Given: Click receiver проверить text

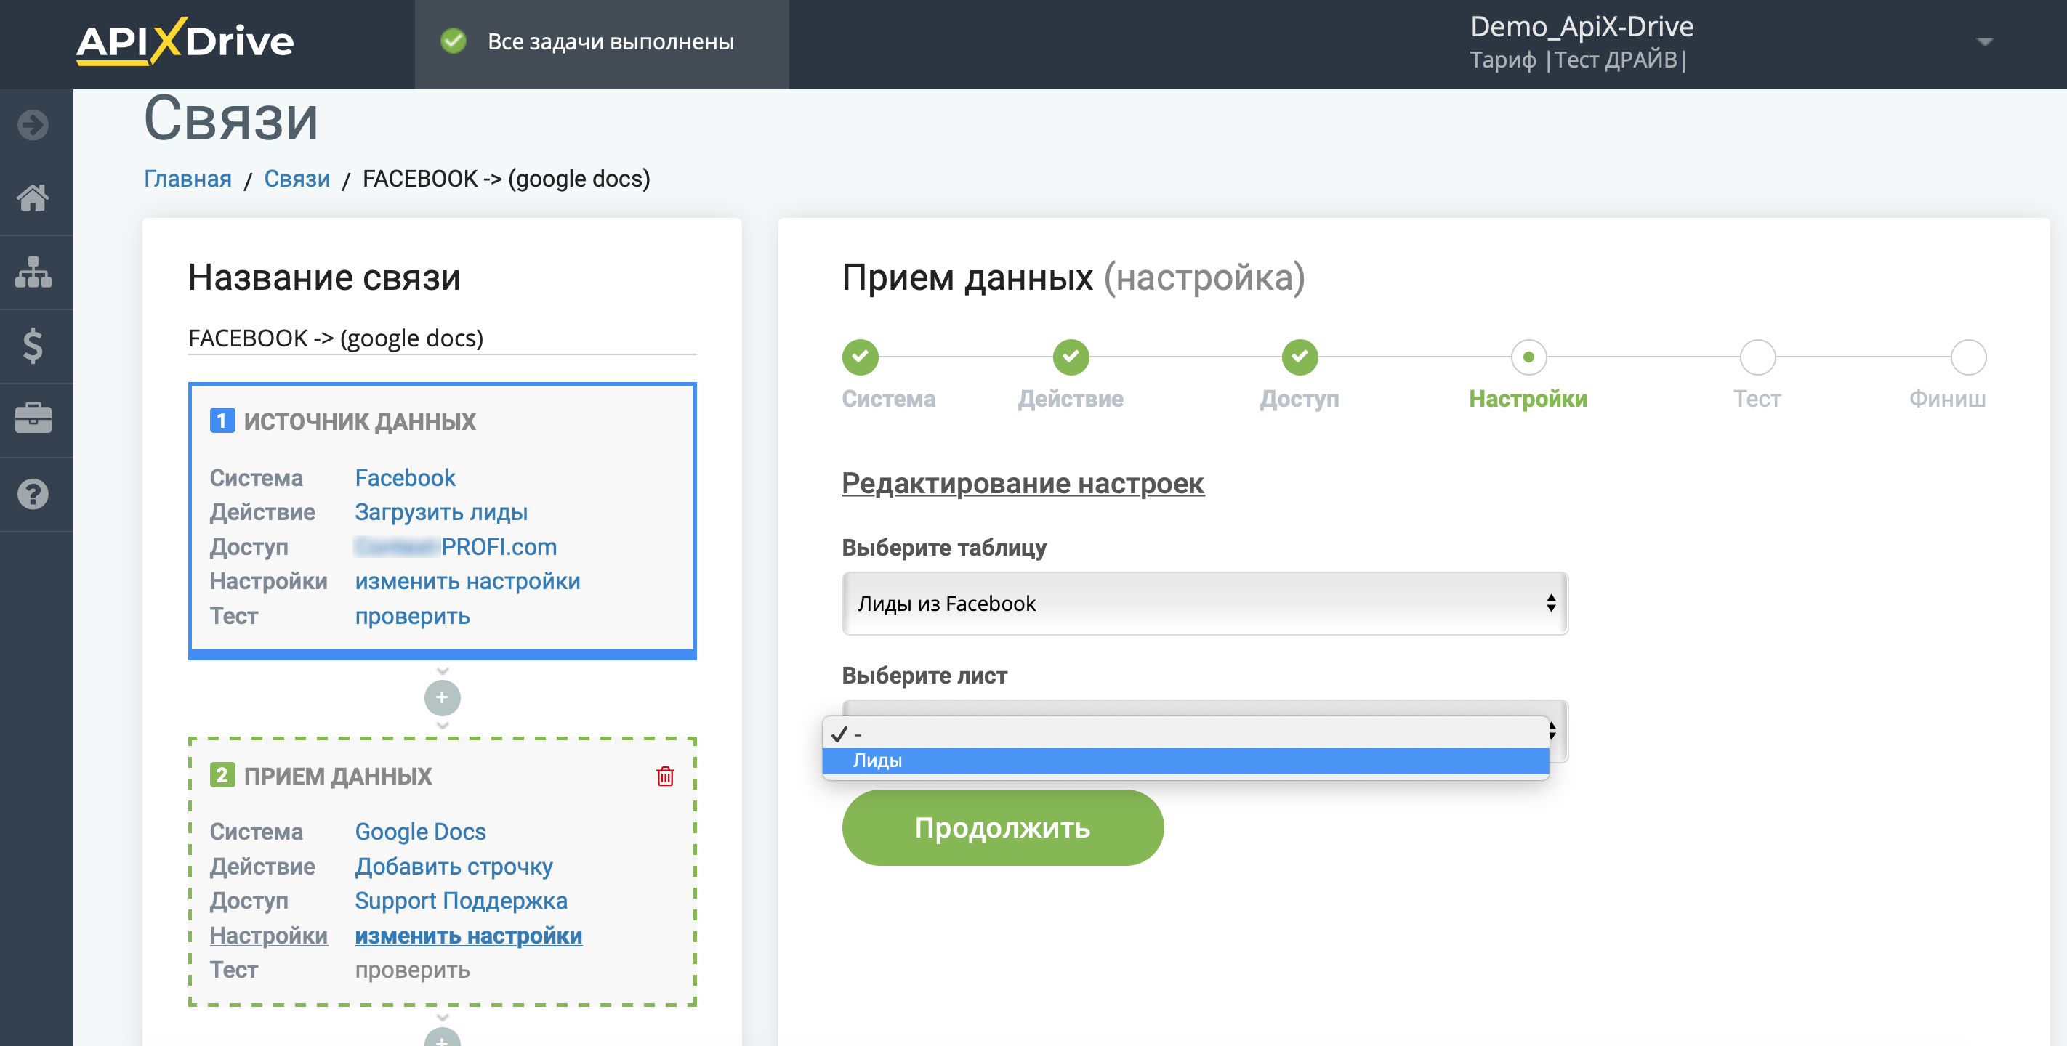Looking at the screenshot, I should [x=411, y=969].
